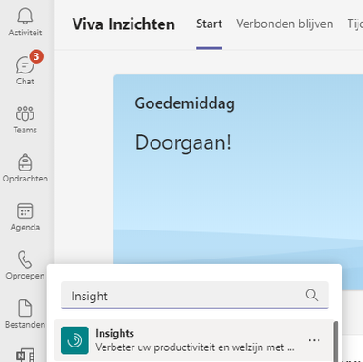This screenshot has height=362, width=363.
Task: Open Bestanden file icon
Action: click(x=25, y=308)
